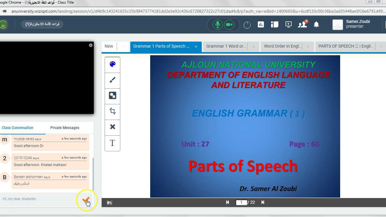Go to the next slide

[x=263, y=202]
